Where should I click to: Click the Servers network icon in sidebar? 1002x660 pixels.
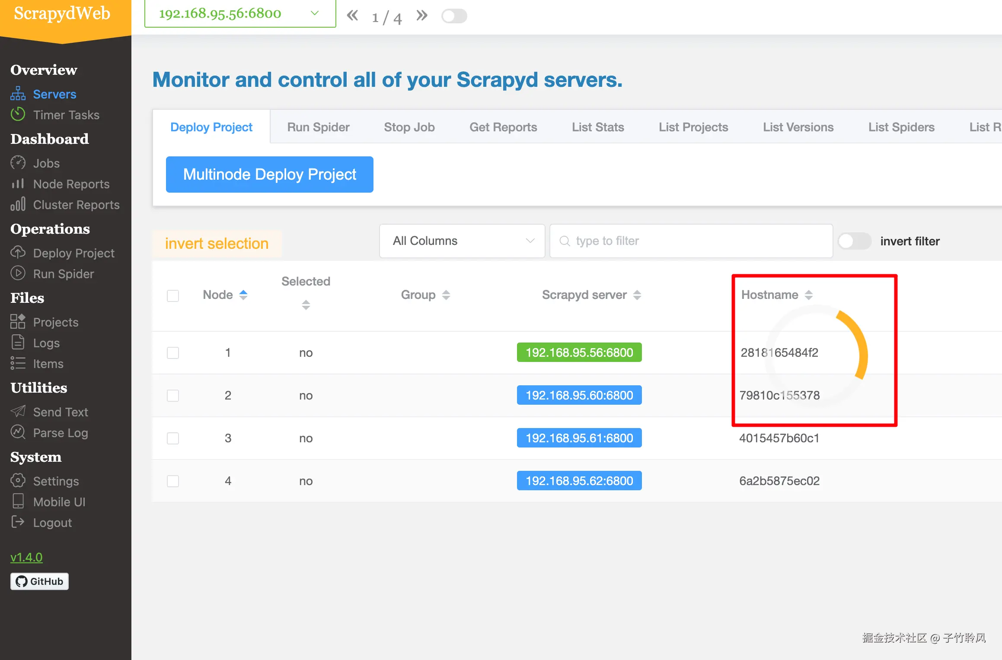(x=18, y=94)
